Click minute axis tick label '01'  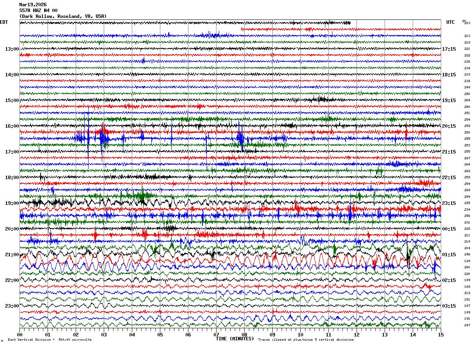[48, 334]
